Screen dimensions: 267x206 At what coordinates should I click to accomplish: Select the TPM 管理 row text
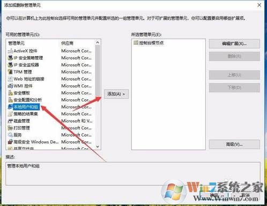[23, 72]
